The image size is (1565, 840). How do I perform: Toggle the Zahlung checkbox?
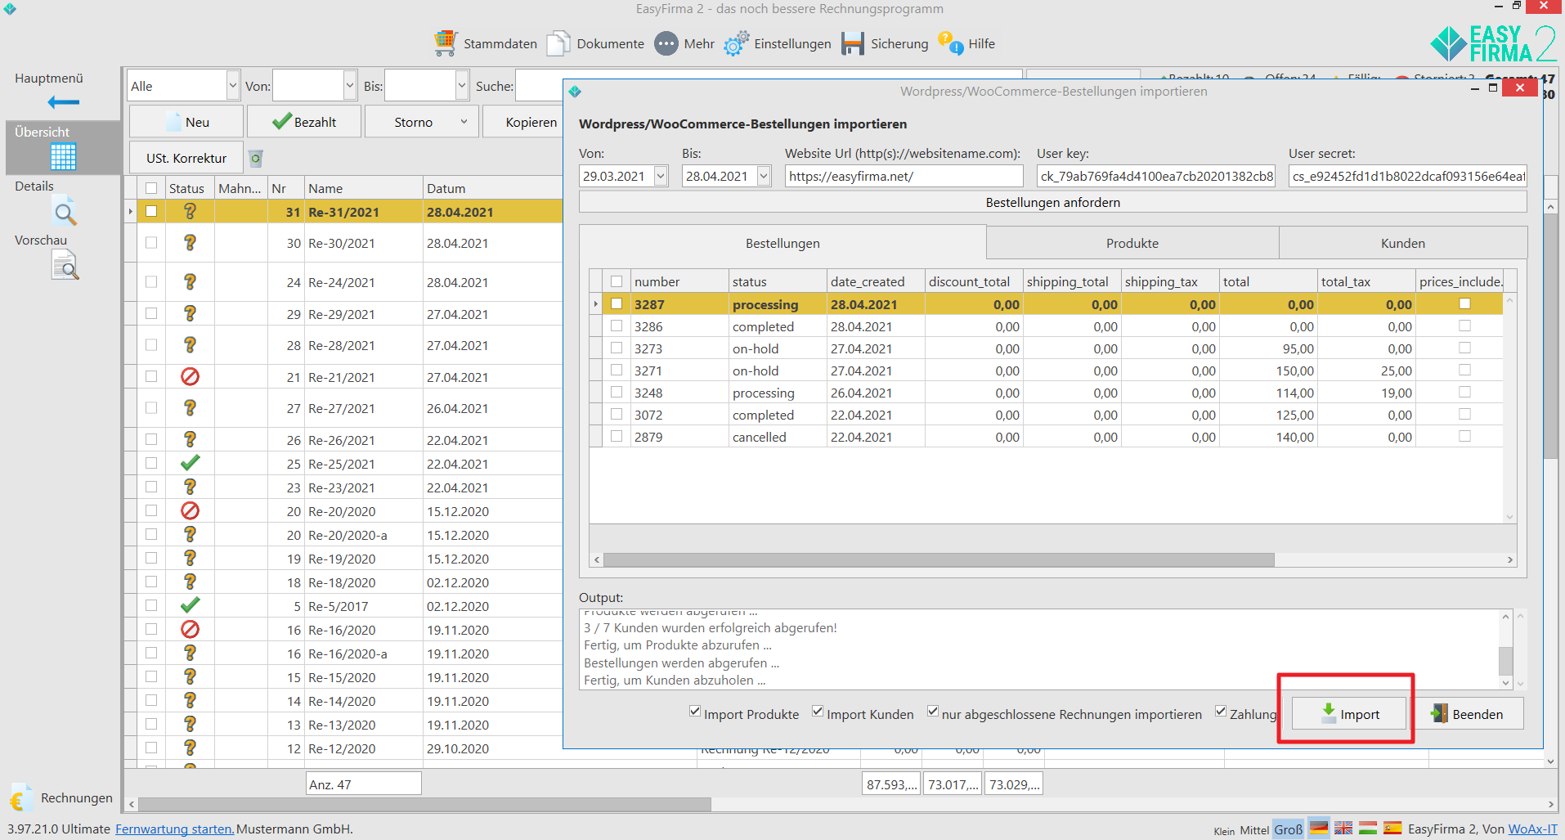click(x=1221, y=712)
